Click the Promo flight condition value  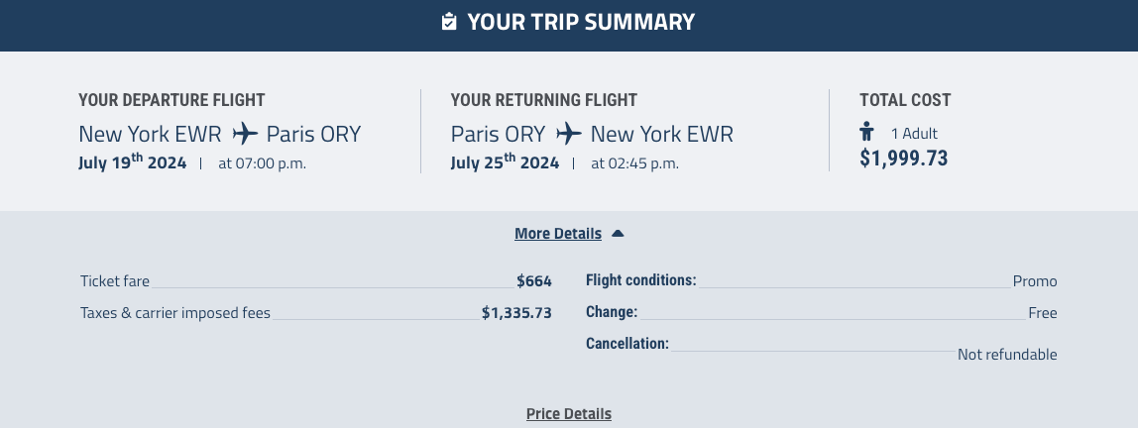click(1035, 281)
